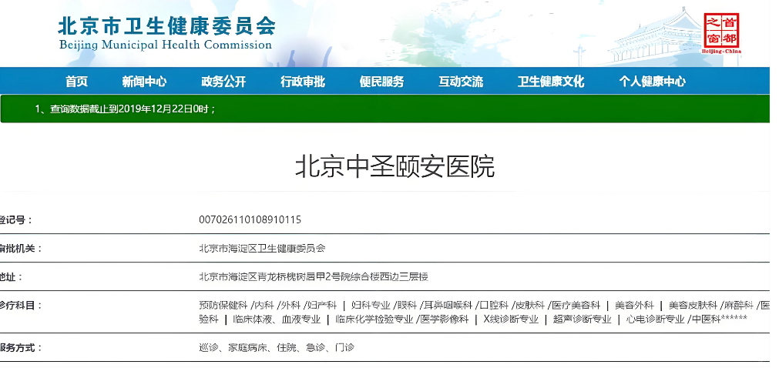Screen dimensions: 779x368
Task: Click 心电诊断专业 in the department list
Action: [x=655, y=319]
